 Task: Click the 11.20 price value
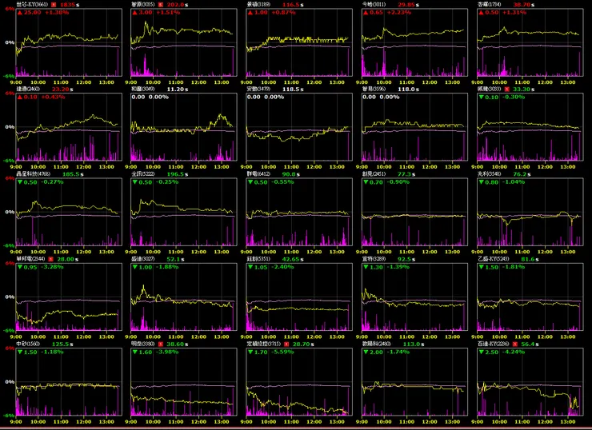tap(175, 89)
